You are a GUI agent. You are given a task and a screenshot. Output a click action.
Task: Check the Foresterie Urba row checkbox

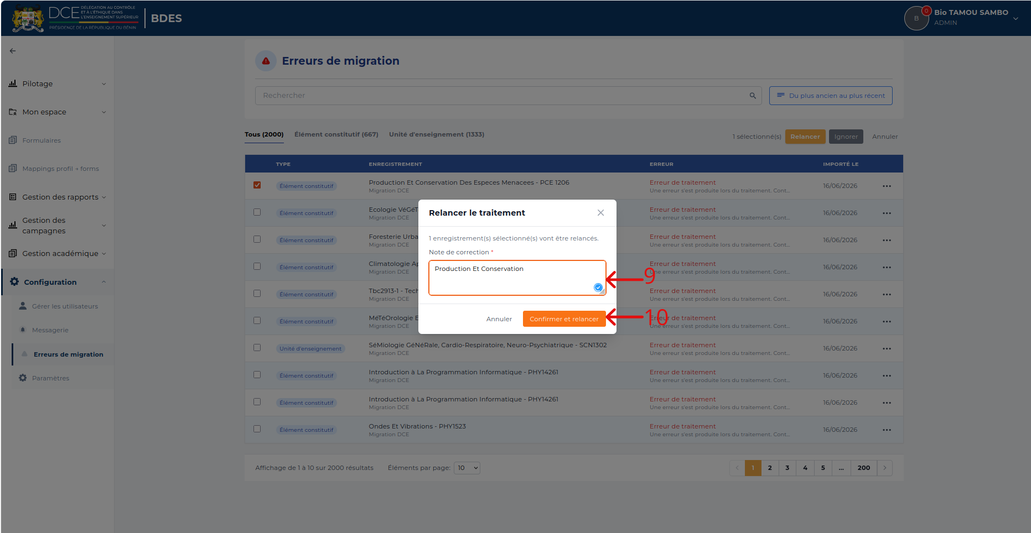pyautogui.click(x=257, y=239)
